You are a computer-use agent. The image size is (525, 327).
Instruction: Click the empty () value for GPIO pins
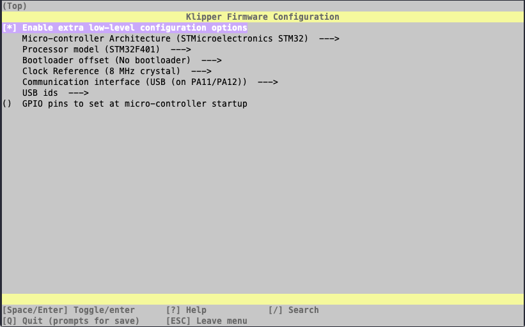click(x=7, y=104)
